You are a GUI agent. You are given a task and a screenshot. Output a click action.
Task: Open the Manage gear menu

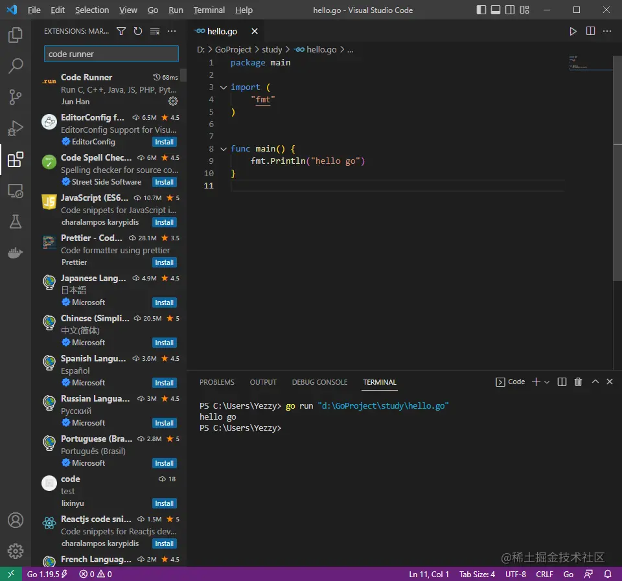[16, 551]
